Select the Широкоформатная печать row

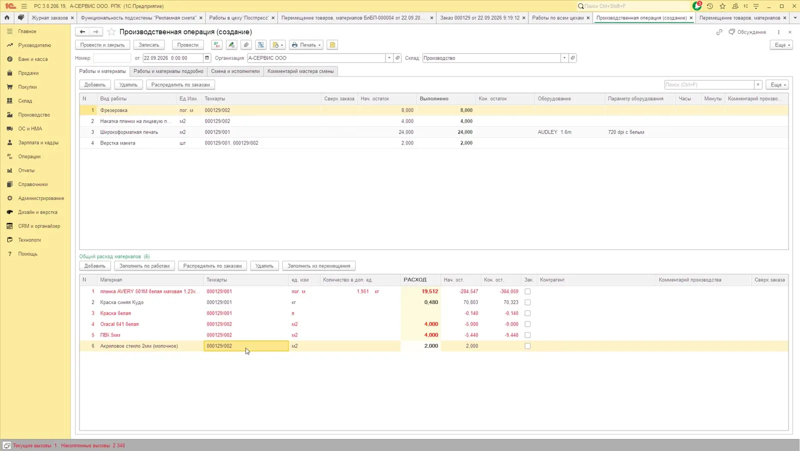tap(434, 132)
